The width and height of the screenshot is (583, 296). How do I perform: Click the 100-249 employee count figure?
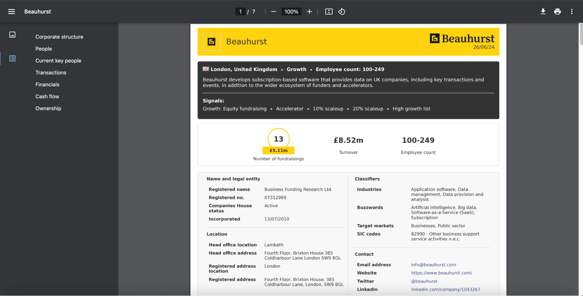pos(418,140)
